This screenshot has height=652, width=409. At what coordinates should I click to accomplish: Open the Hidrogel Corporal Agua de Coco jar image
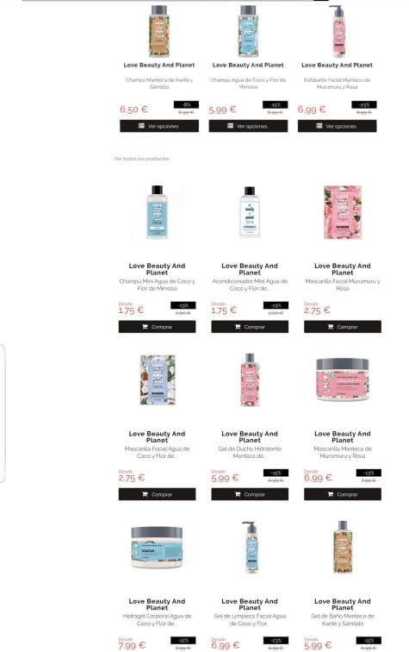tap(157, 547)
